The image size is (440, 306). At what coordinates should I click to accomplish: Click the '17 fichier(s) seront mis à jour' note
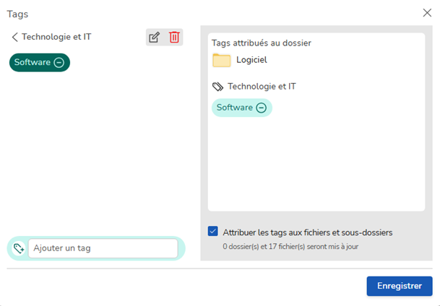click(290, 247)
